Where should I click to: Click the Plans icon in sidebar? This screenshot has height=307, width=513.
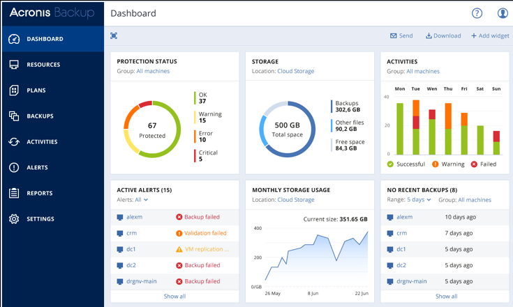[14, 90]
